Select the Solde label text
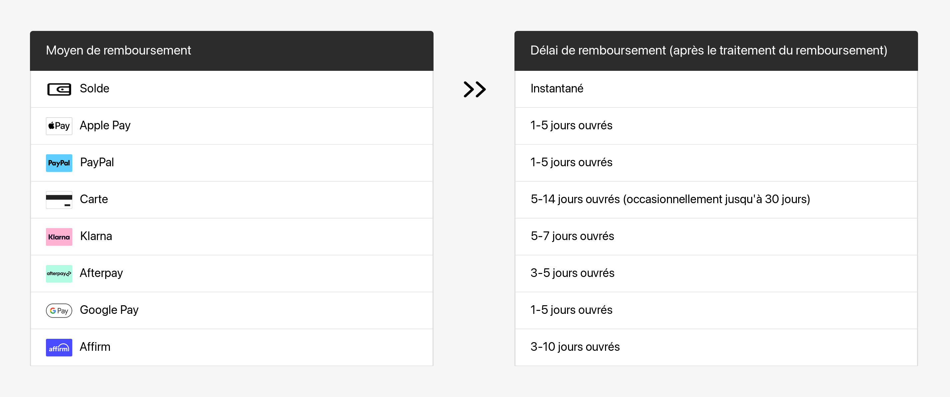 (x=95, y=88)
